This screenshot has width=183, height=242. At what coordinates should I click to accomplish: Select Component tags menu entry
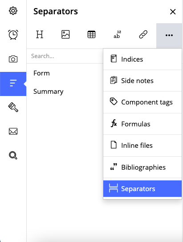point(142,102)
